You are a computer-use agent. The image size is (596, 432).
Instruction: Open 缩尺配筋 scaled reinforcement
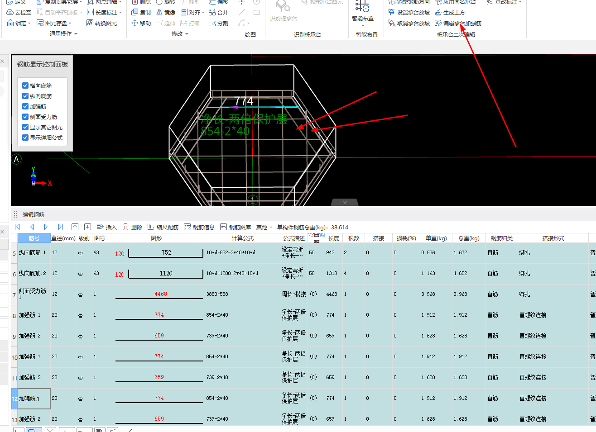click(163, 227)
